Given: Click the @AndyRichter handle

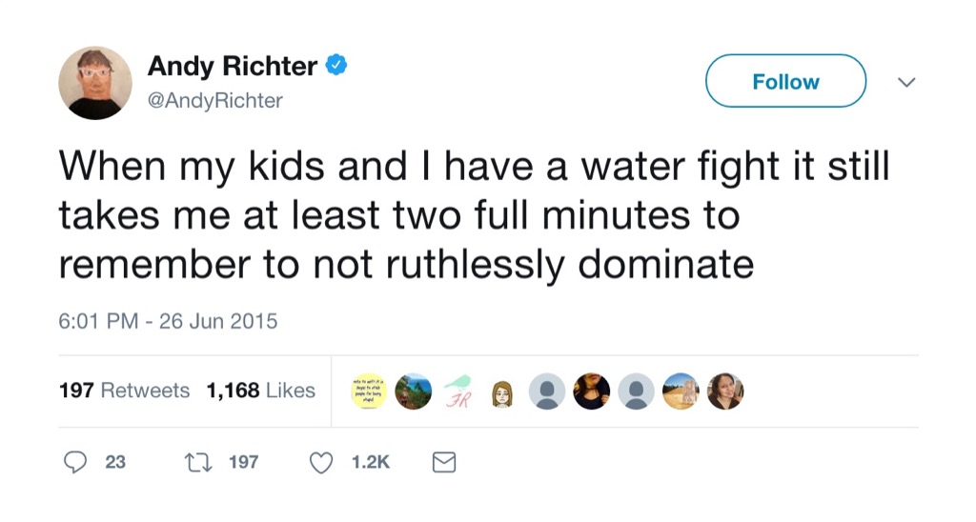Looking at the screenshot, I should pos(215,100).
